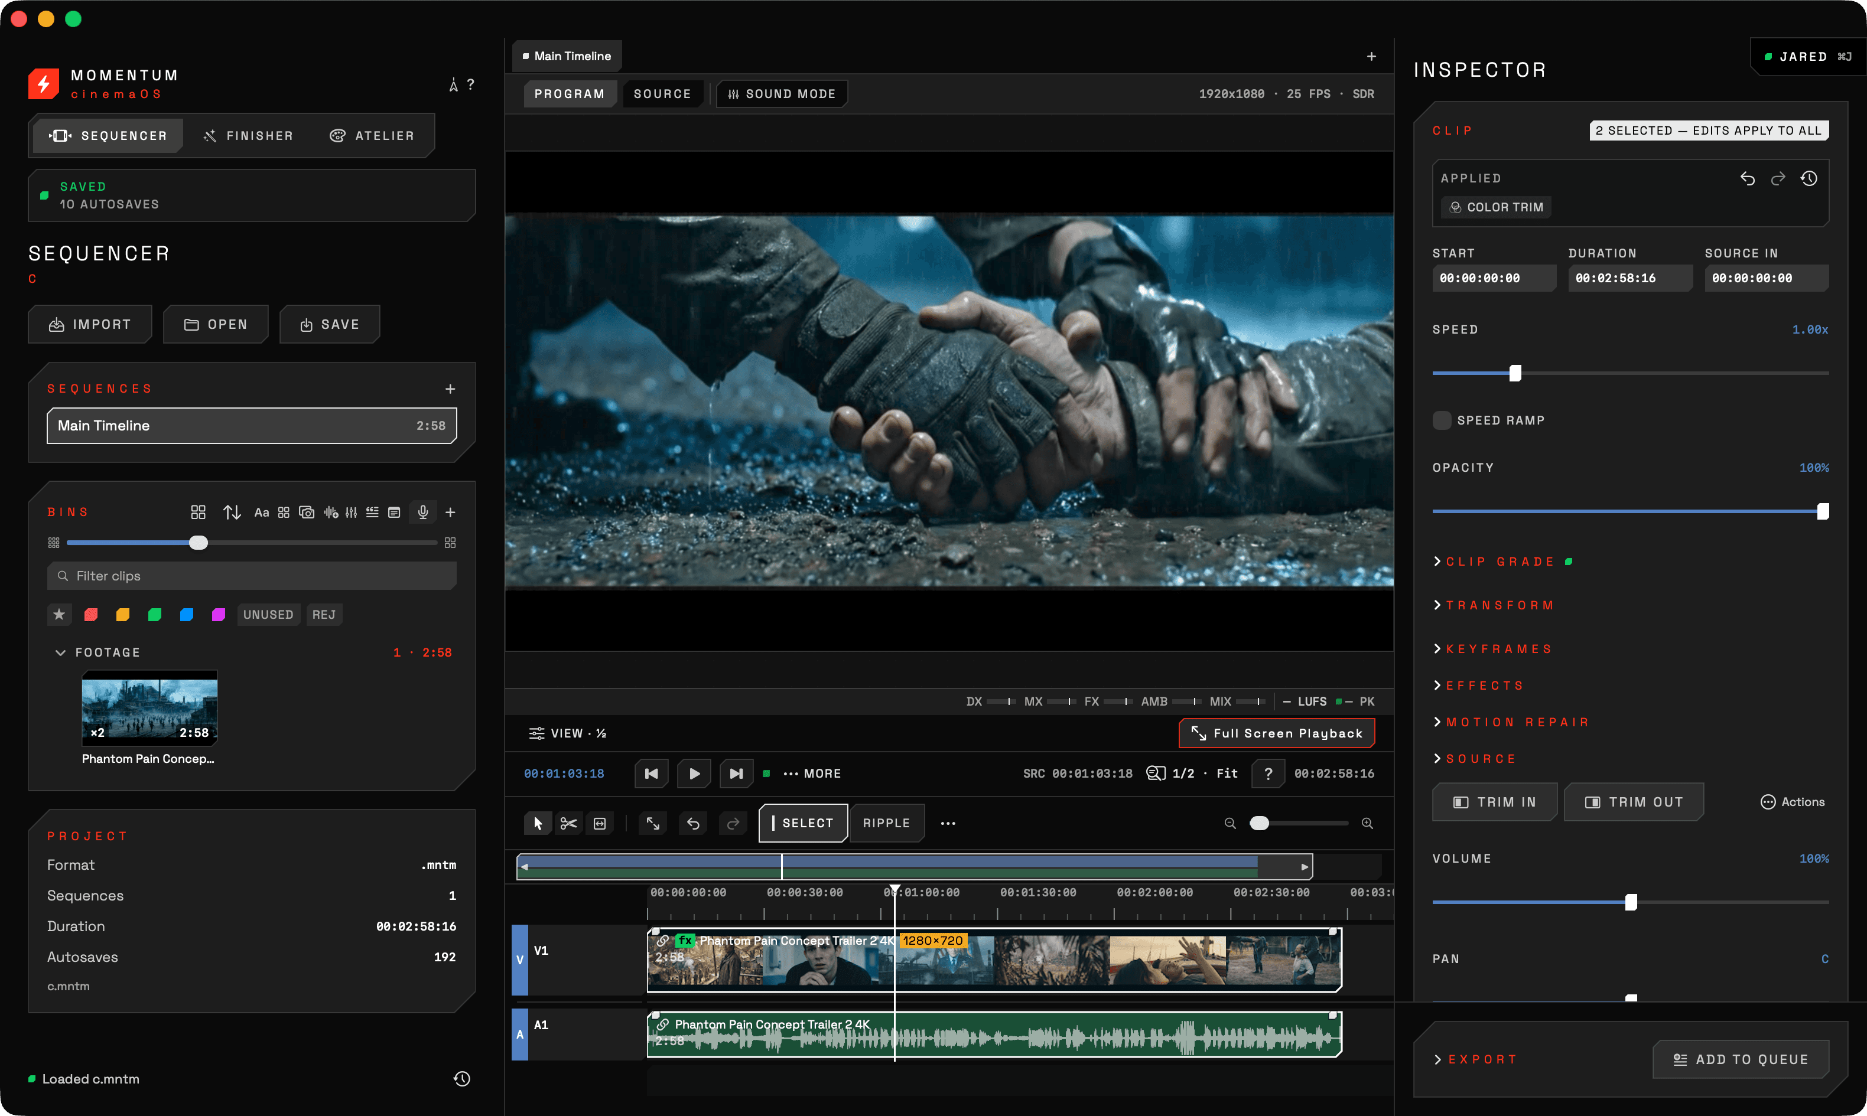Click the caption card icon in Bins
Image resolution: width=1867 pixels, height=1116 pixels.
[394, 512]
